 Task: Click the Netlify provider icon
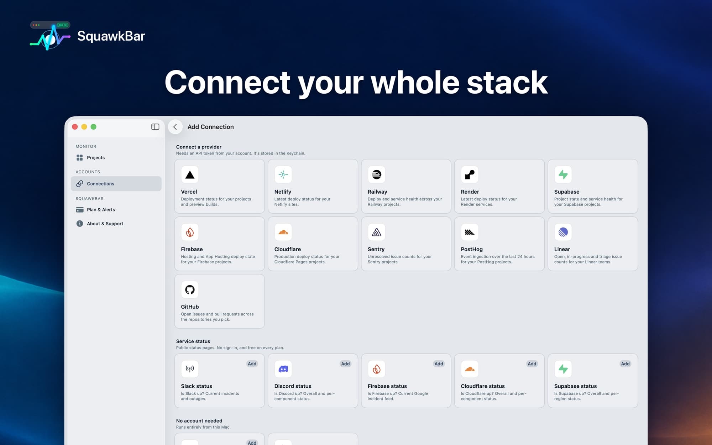click(x=283, y=174)
